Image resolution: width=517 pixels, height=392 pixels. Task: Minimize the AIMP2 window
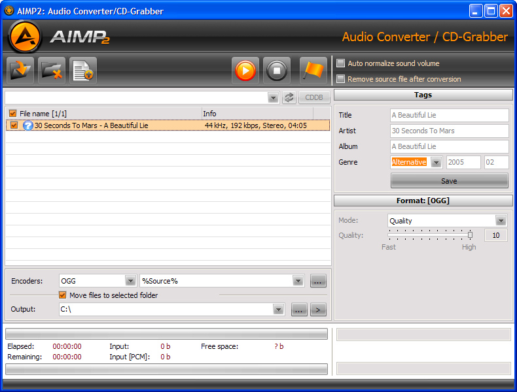[475, 11]
